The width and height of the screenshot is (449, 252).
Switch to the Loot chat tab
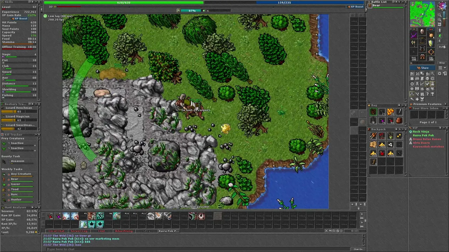click(x=101, y=231)
